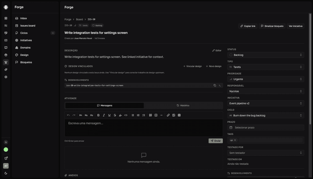313x179 pixels.
Task: Toggle inline code formatting
Action: point(126,115)
